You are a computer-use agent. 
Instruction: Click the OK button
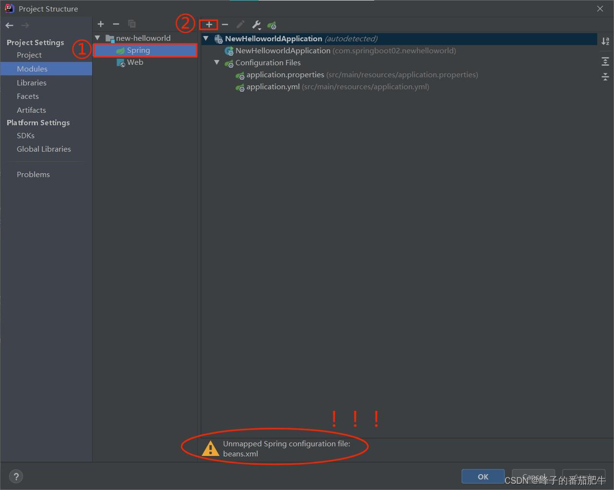tap(483, 477)
